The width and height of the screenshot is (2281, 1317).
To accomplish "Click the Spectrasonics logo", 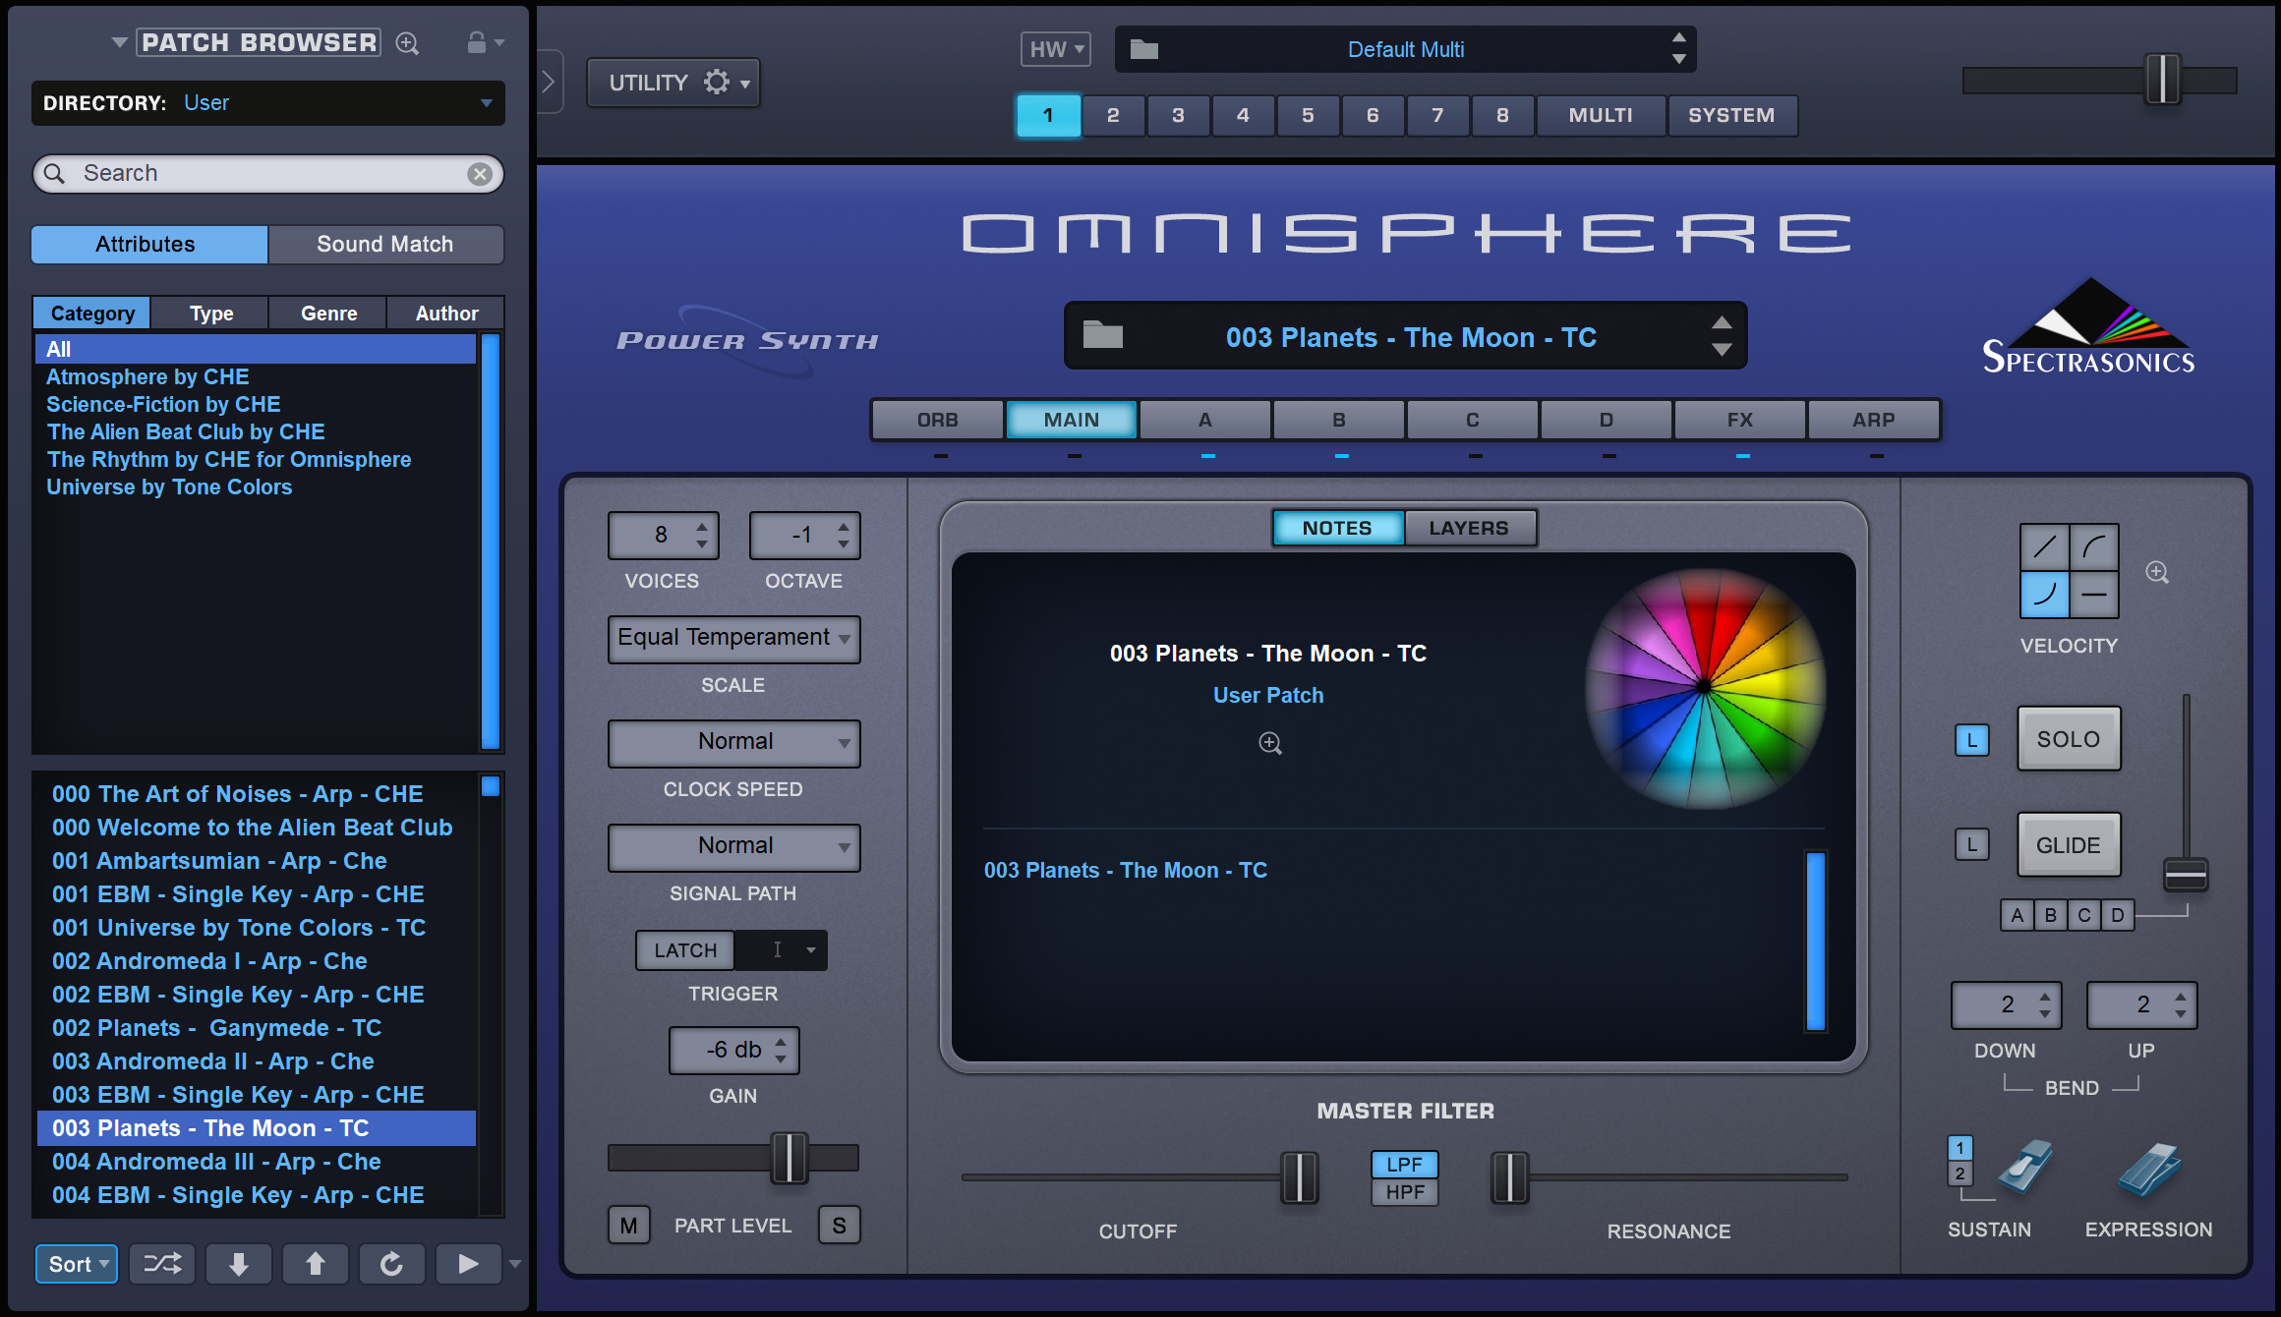I will coord(2089,328).
